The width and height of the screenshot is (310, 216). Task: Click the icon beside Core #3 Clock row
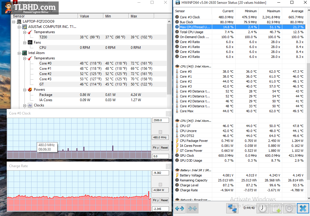(177, 17)
